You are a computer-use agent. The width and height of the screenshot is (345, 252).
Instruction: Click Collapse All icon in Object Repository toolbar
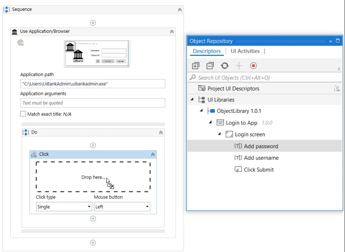210,66
